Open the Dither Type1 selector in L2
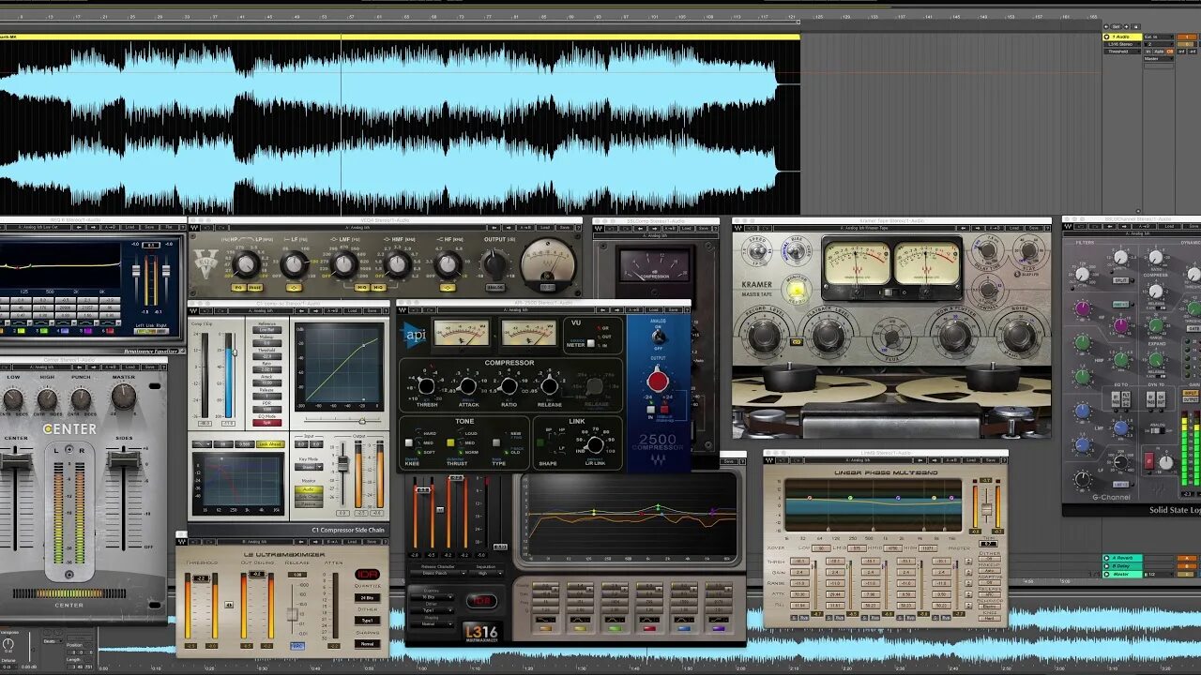This screenshot has width=1201, height=675. (367, 621)
